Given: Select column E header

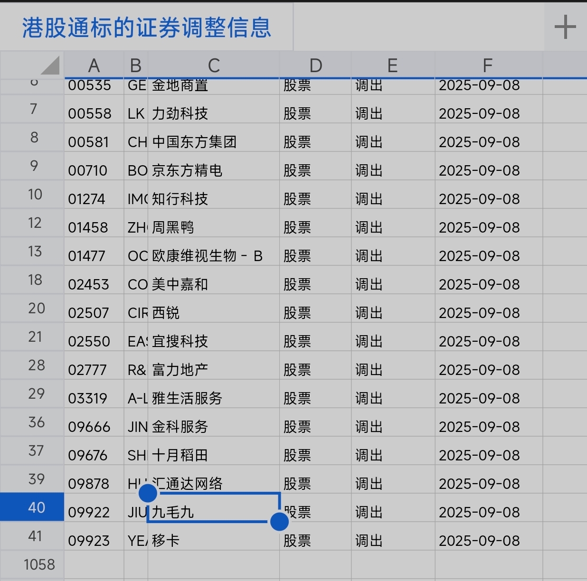Looking at the screenshot, I should pyautogui.click(x=393, y=66).
